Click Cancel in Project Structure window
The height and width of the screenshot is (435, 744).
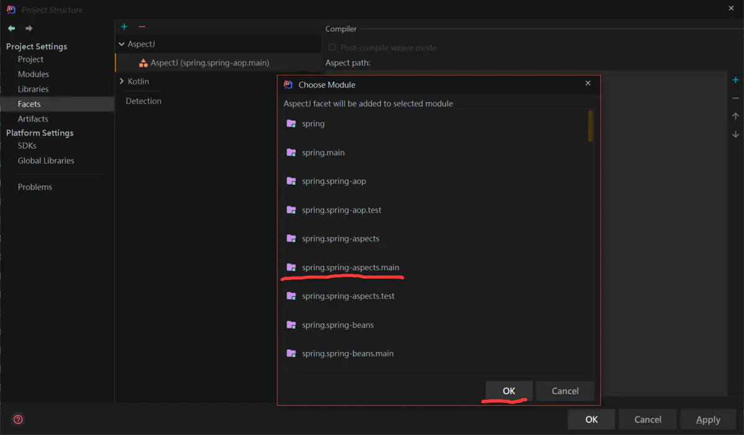[x=648, y=420]
